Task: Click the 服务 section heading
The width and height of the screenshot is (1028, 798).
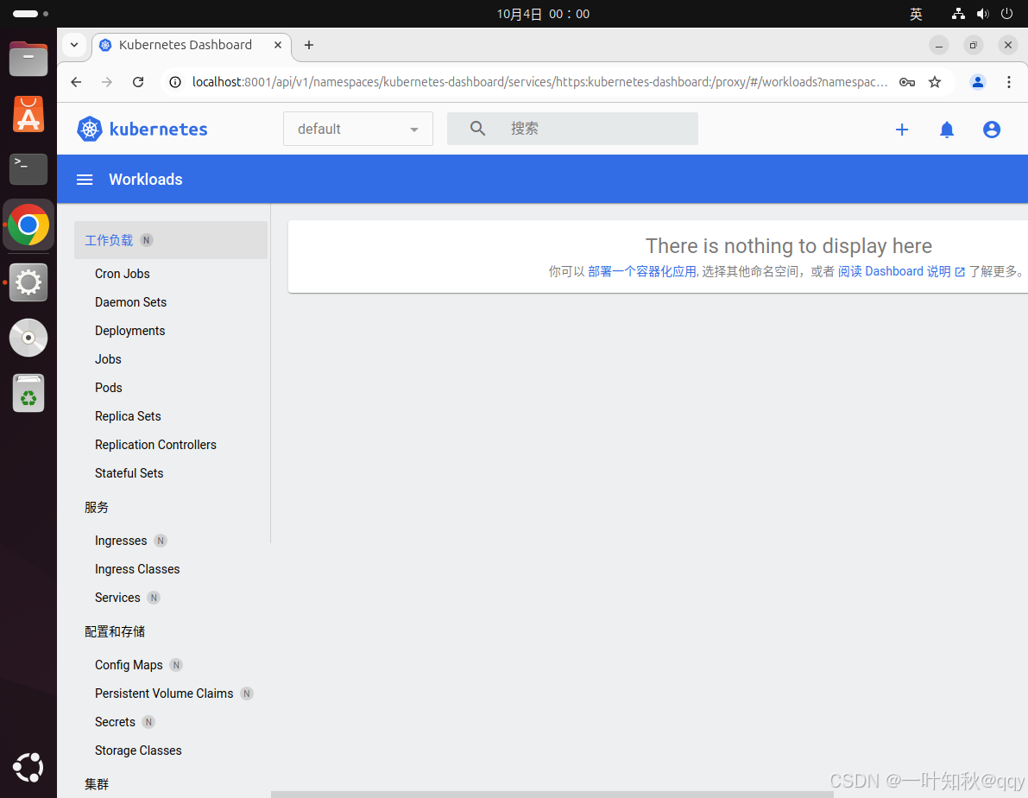Action: tap(97, 507)
